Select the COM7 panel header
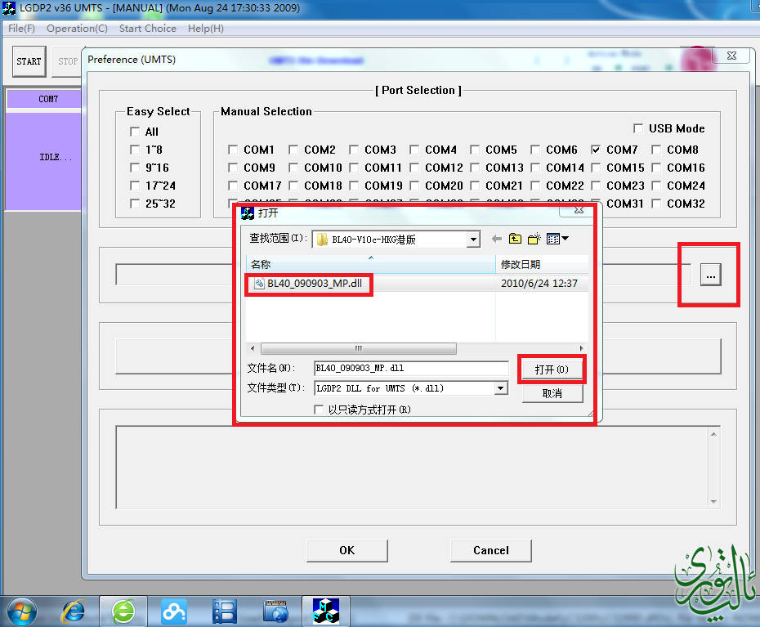This screenshot has height=627, width=760. click(44, 99)
